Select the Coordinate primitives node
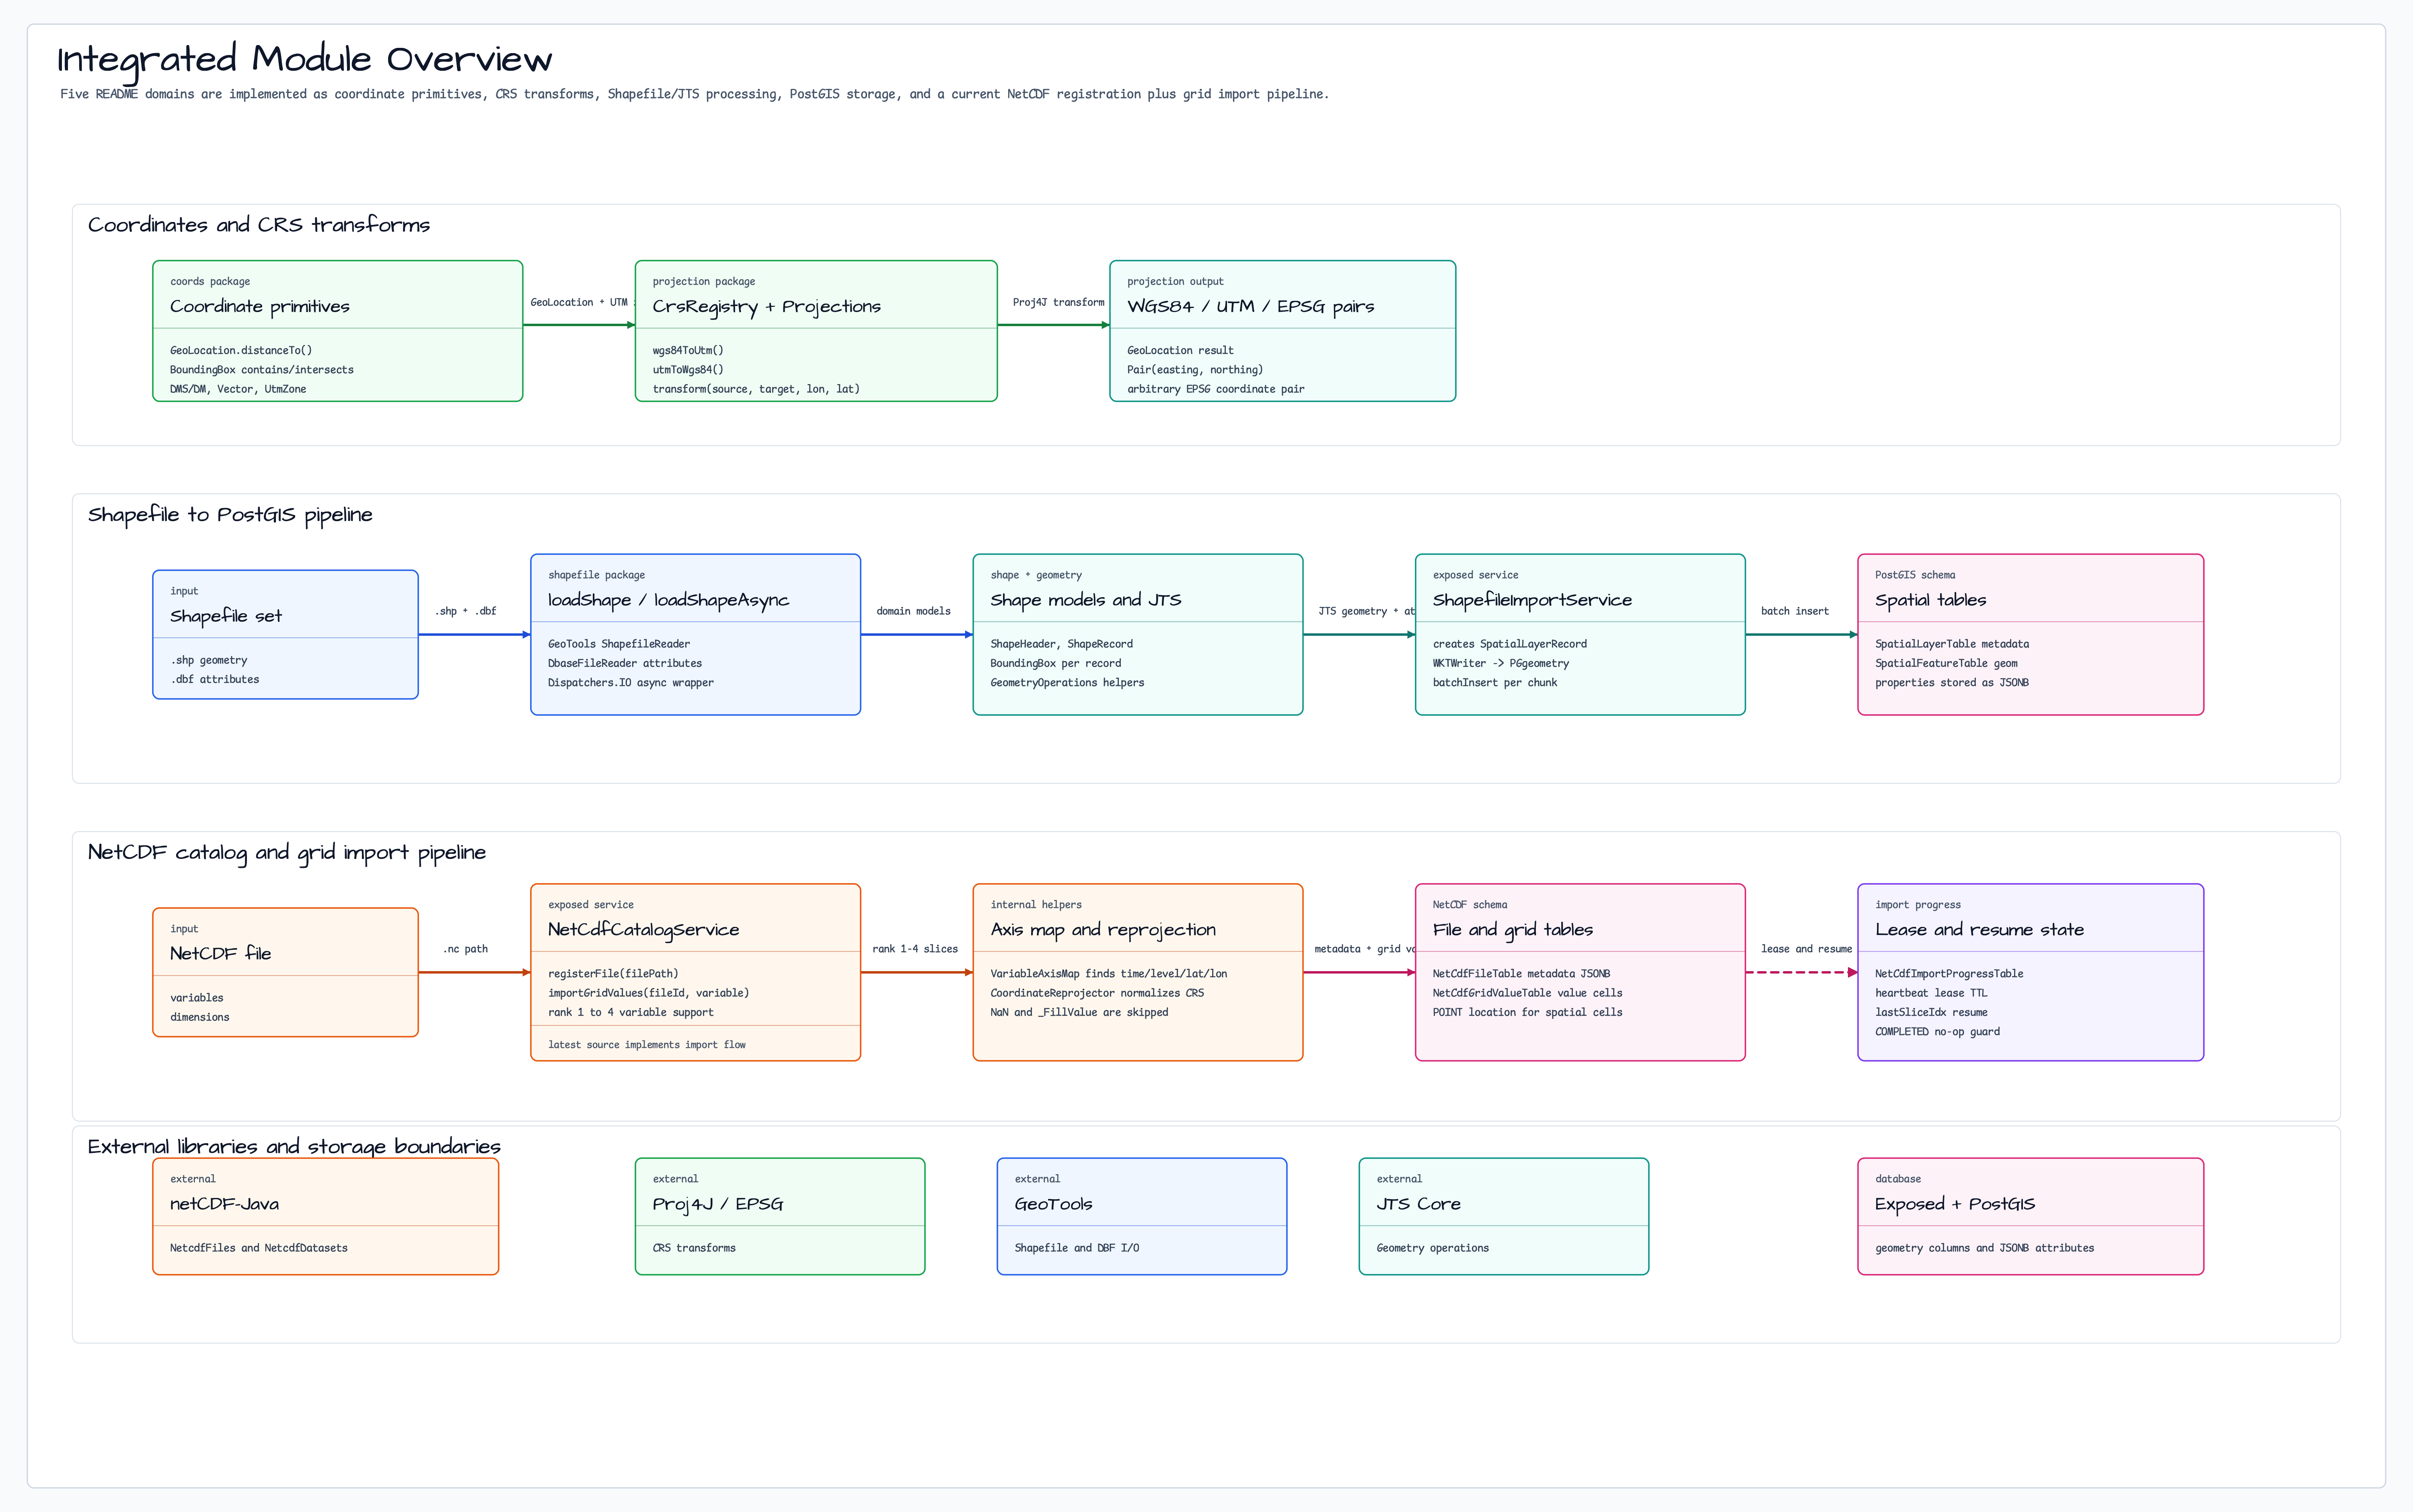The image size is (2413, 1512). click(x=337, y=331)
